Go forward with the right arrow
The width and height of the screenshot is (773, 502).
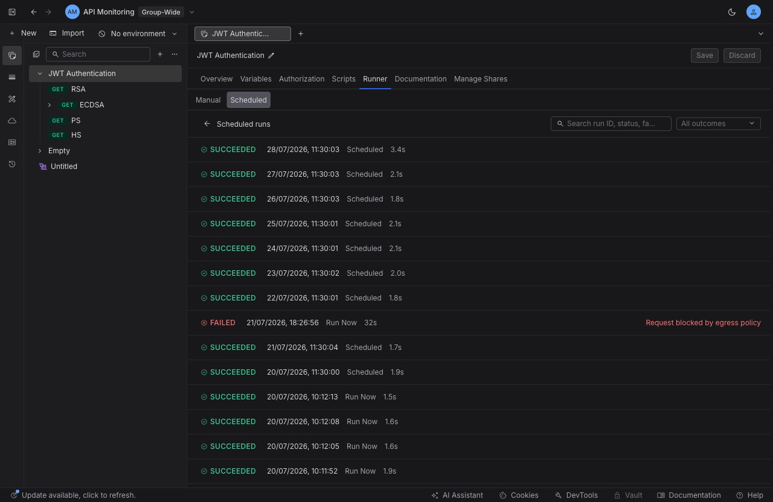point(49,12)
